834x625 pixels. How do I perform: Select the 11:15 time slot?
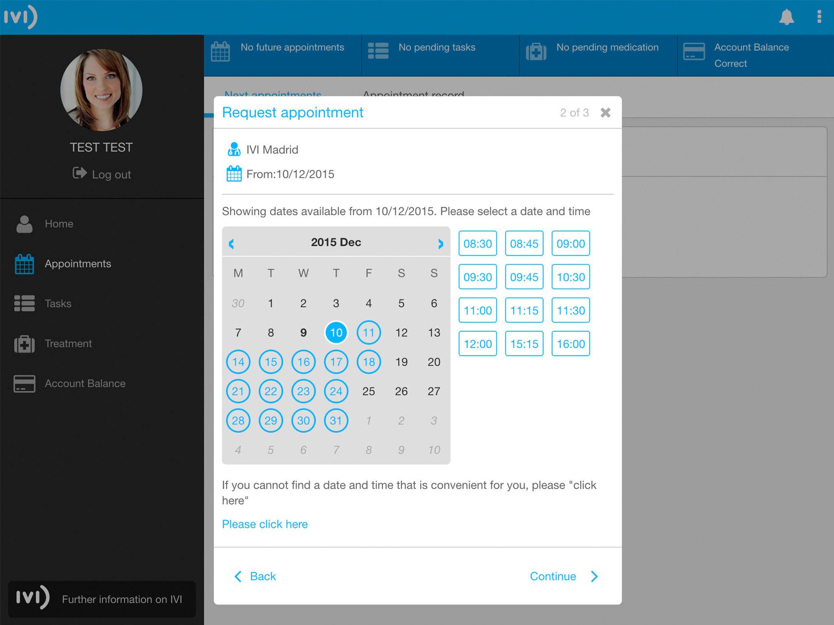click(524, 310)
